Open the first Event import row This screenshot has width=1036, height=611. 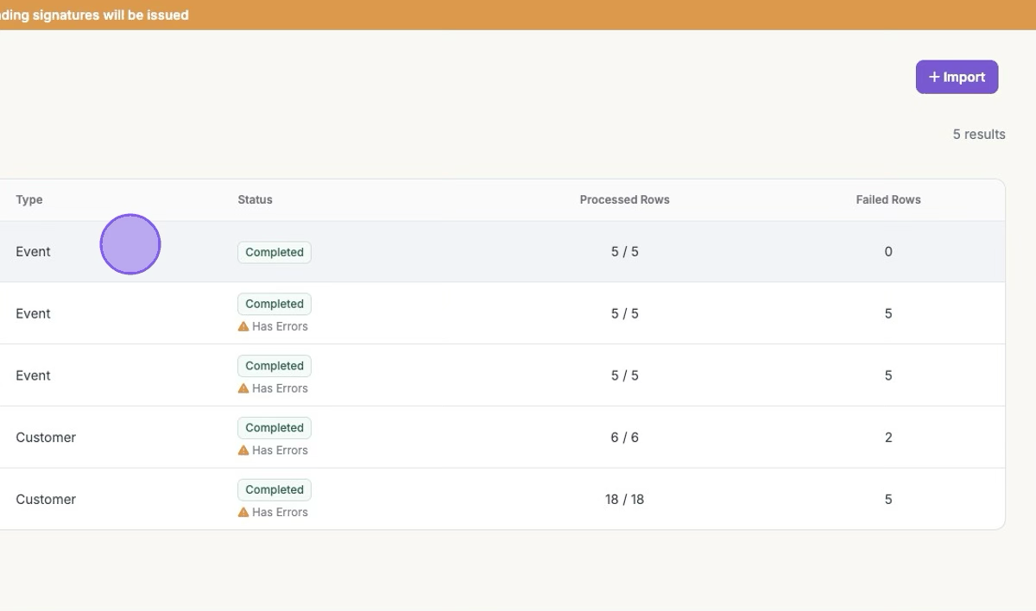click(x=33, y=252)
